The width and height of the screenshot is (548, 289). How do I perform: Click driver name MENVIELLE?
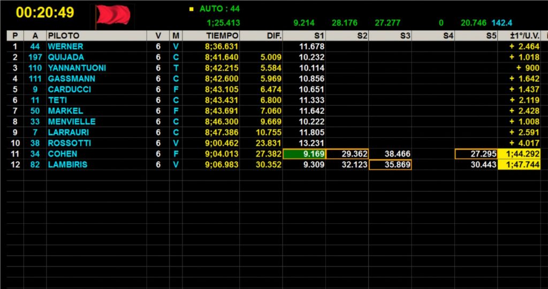(72, 121)
